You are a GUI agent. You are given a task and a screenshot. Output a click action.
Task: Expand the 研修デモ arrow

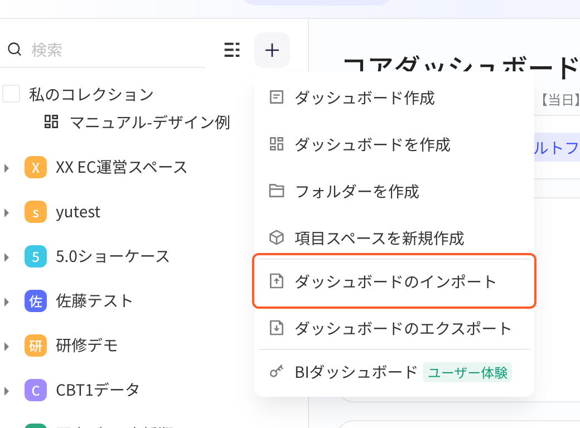pos(6,346)
